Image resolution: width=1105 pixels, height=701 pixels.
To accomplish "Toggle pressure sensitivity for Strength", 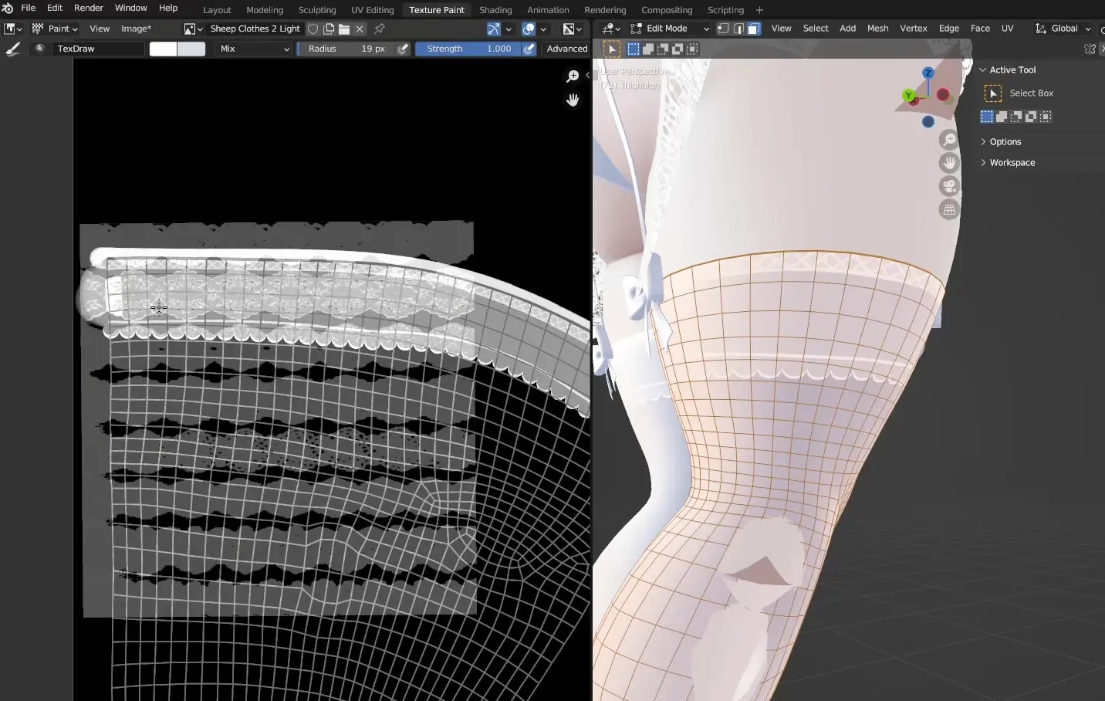I will (529, 49).
